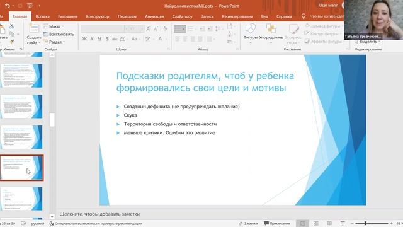Click the Cut scissors icon

[x=11, y=26]
